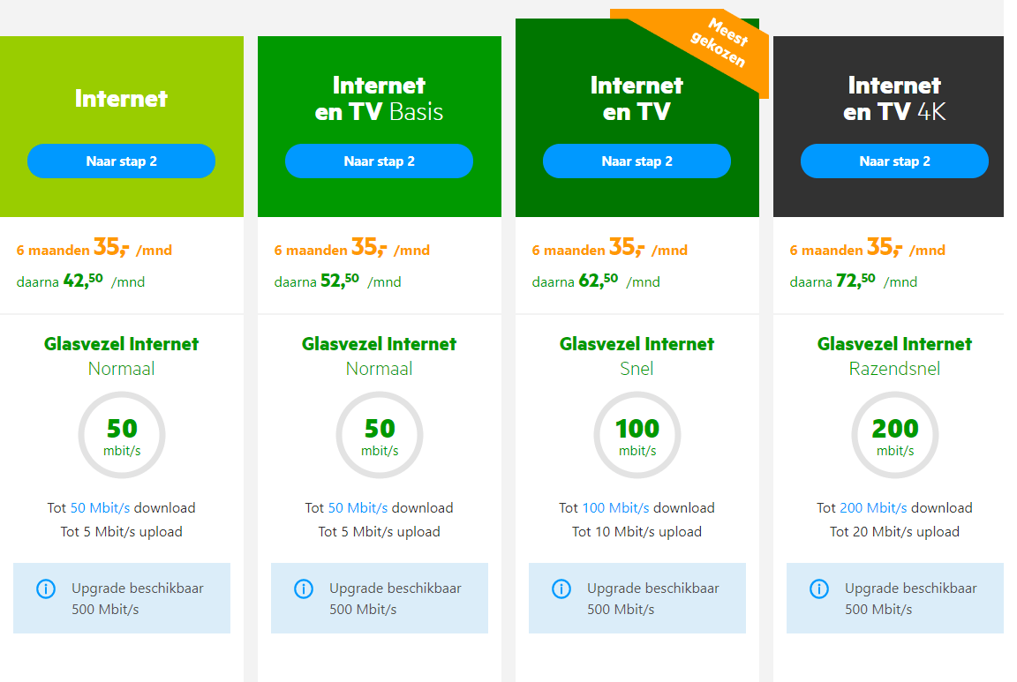Click info icon in Internet en TV Basis upgrade box
Image resolution: width=1017 pixels, height=682 pixels.
point(303,588)
